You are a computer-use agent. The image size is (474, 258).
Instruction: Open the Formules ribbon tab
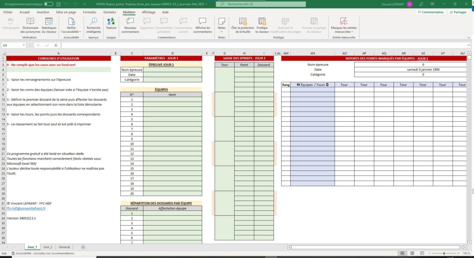(90, 12)
